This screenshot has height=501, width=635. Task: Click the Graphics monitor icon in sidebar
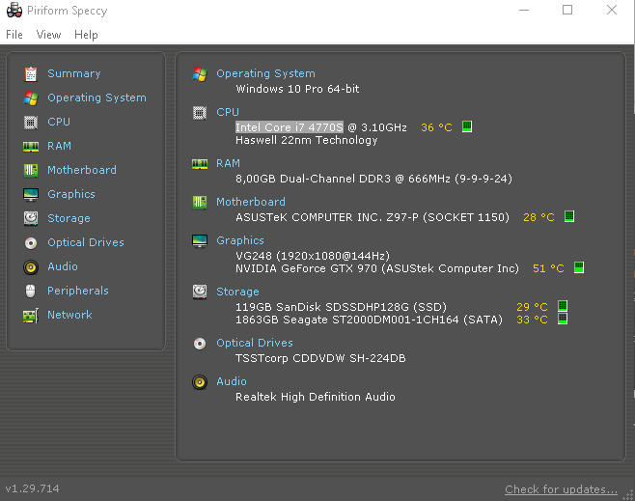[31, 194]
